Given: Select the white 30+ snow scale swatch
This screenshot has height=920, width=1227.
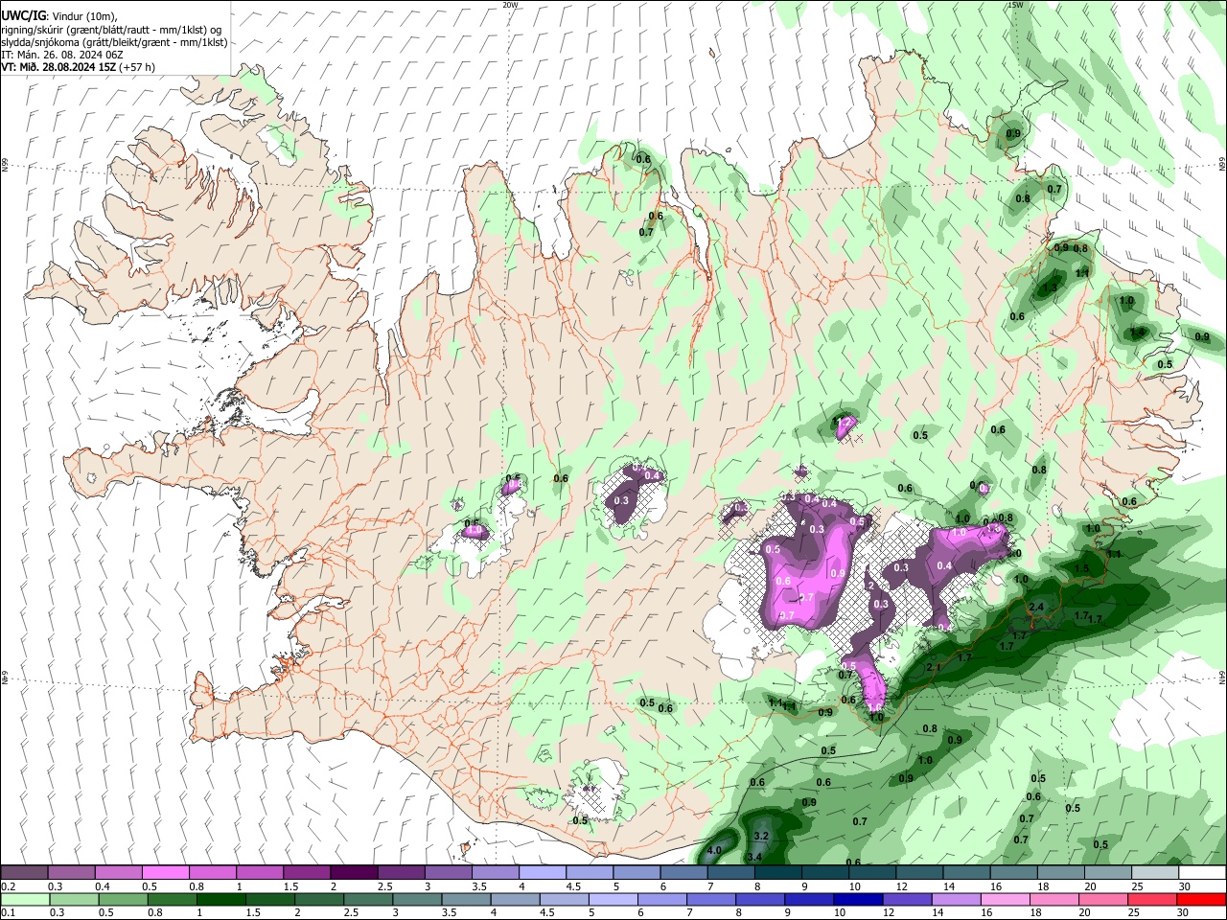Looking at the screenshot, I should point(1202,872).
